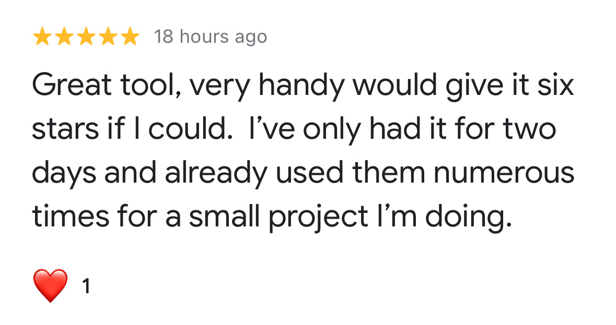The height and width of the screenshot is (325, 616).
Task: Click the second yellow rating star
Action: coord(64,37)
